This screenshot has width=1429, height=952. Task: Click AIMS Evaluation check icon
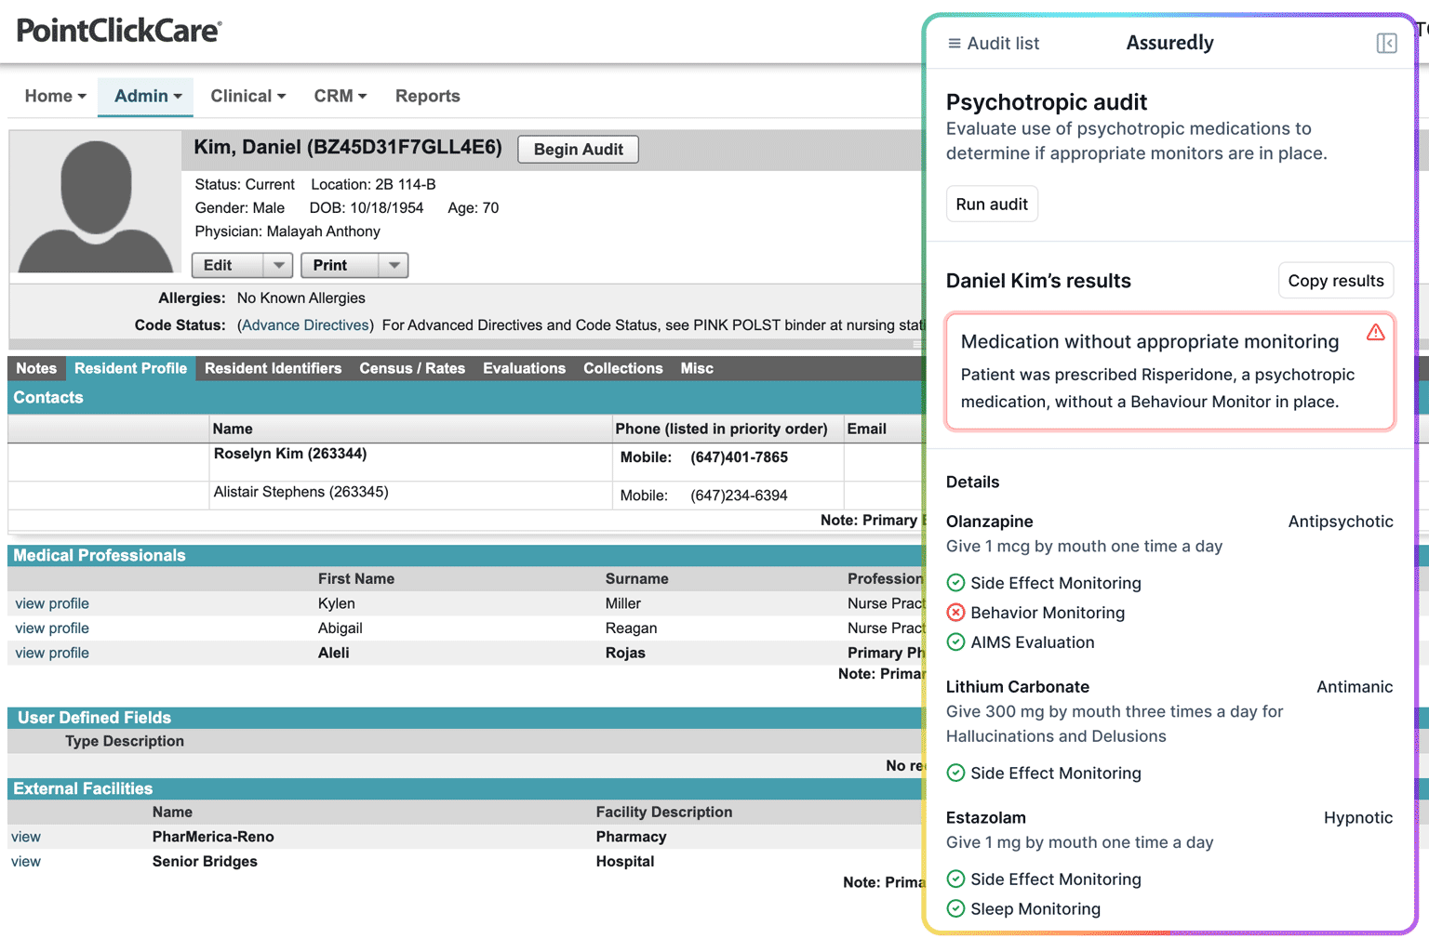click(955, 642)
